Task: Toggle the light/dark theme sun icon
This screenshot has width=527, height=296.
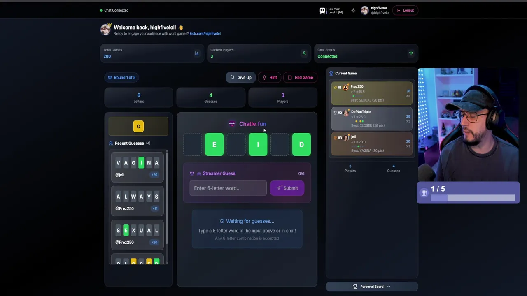Action: 353,11
